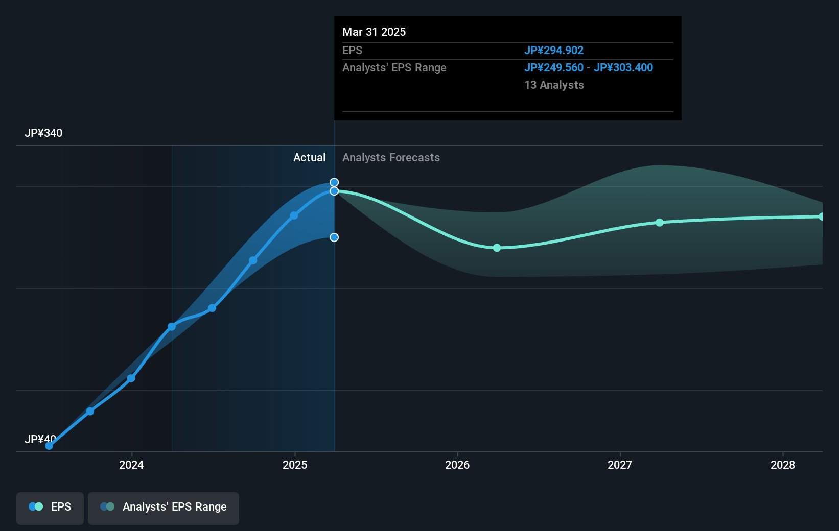
Task: Click the Actual label
Action: 309,158
